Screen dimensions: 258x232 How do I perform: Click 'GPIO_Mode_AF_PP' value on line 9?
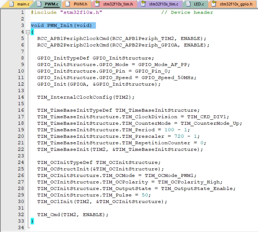pyautogui.click(x=162, y=65)
